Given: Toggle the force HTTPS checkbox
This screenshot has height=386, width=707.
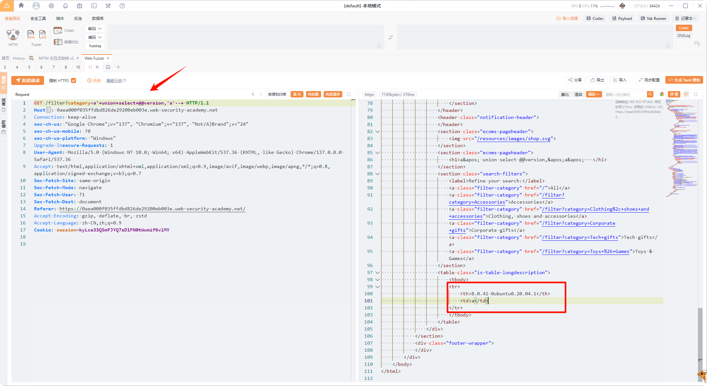Looking at the screenshot, I should pyautogui.click(x=74, y=80).
